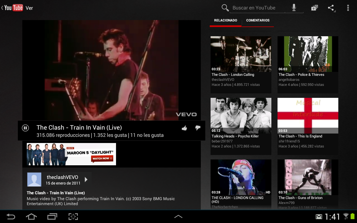Start voice search with microphone icon
This screenshot has width=357, height=223.
click(294, 8)
